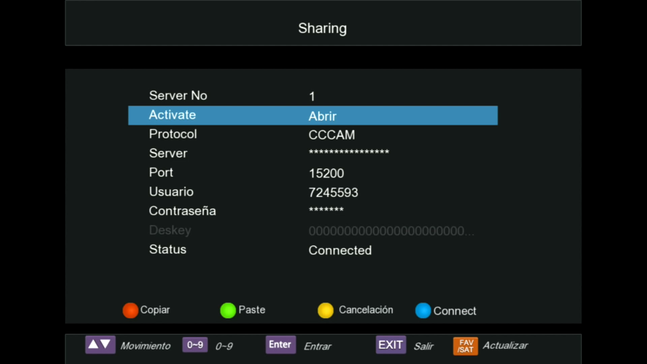647x364 pixels.
Task: Select the Port field showing 15200
Action: click(x=326, y=173)
